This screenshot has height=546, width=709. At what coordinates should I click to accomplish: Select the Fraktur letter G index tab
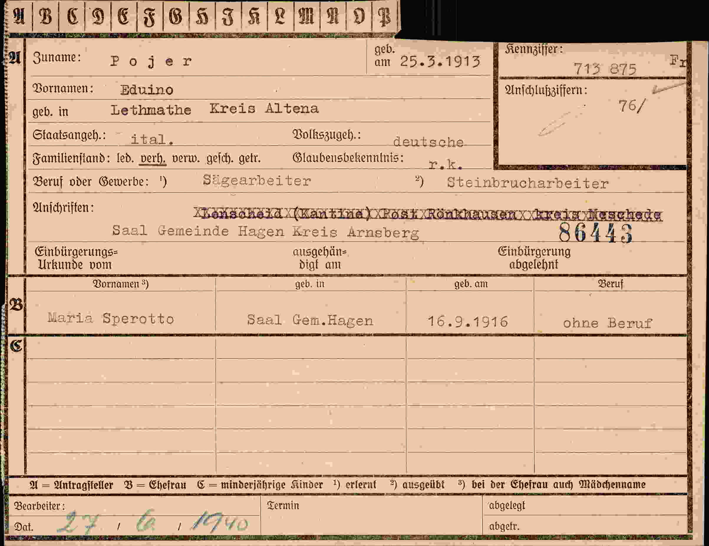[176, 16]
